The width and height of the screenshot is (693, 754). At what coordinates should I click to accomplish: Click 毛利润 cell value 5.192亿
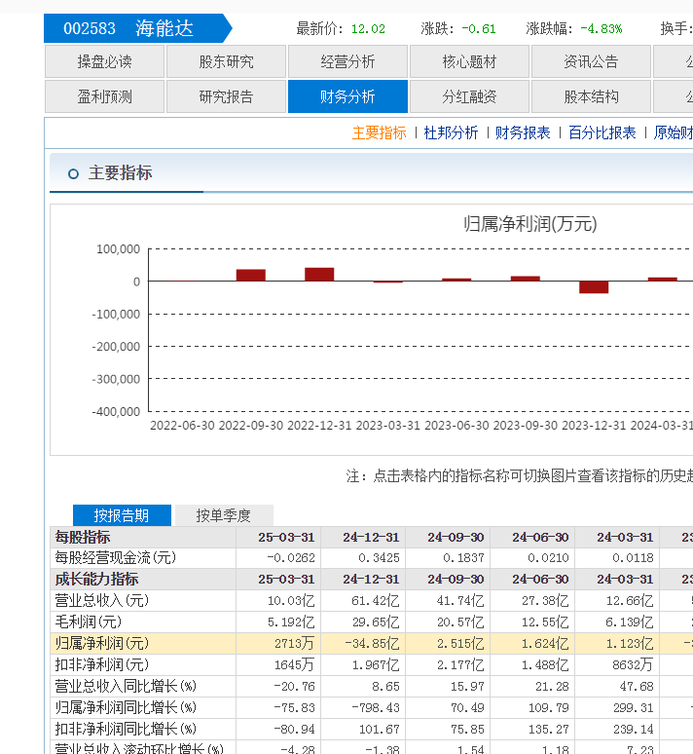(291, 622)
